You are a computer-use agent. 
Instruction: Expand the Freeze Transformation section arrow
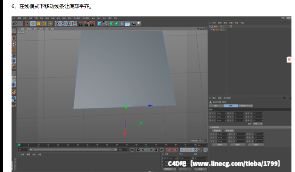(x=211, y=127)
